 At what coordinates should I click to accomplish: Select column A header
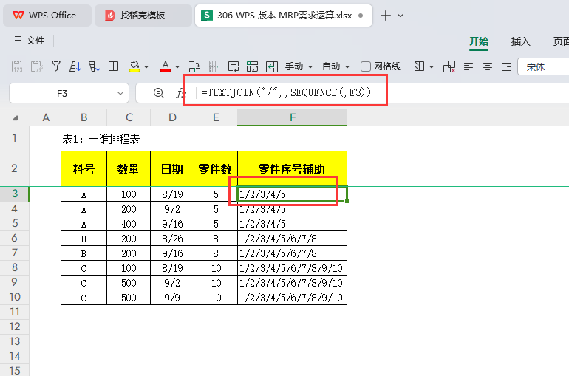(x=46, y=117)
